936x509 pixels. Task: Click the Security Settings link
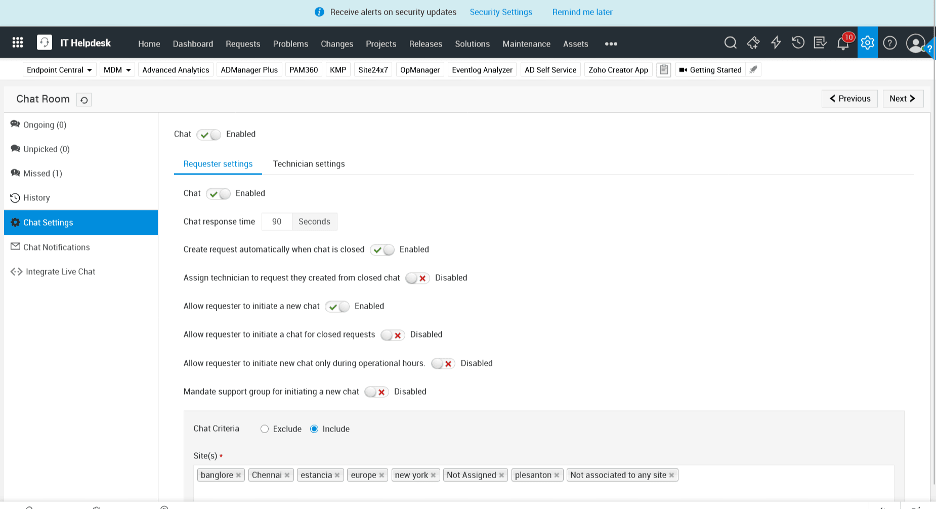(500, 12)
